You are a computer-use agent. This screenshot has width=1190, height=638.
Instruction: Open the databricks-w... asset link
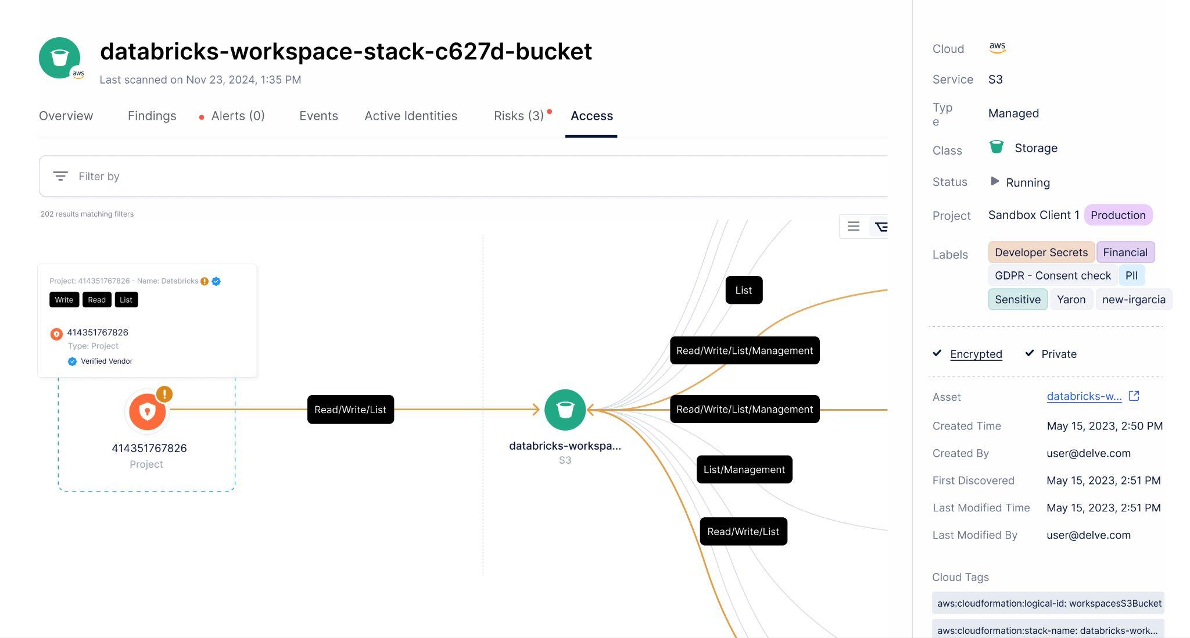[x=1084, y=396]
